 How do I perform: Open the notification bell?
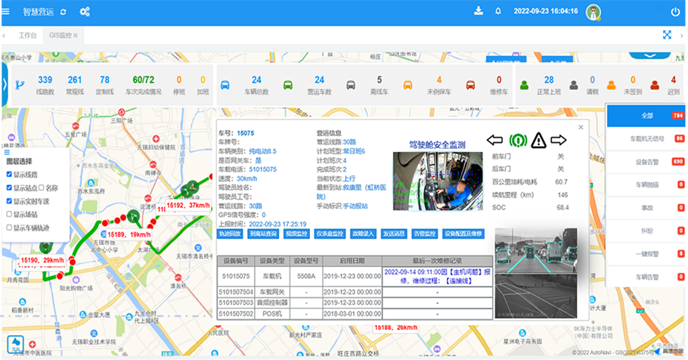click(498, 11)
